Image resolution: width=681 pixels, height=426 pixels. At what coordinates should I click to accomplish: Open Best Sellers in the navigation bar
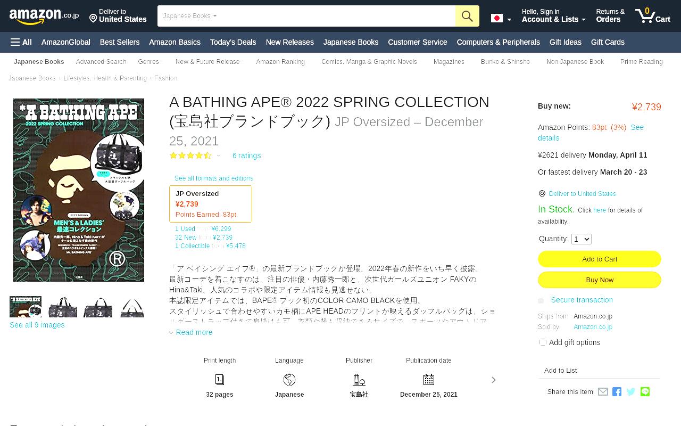point(120,42)
